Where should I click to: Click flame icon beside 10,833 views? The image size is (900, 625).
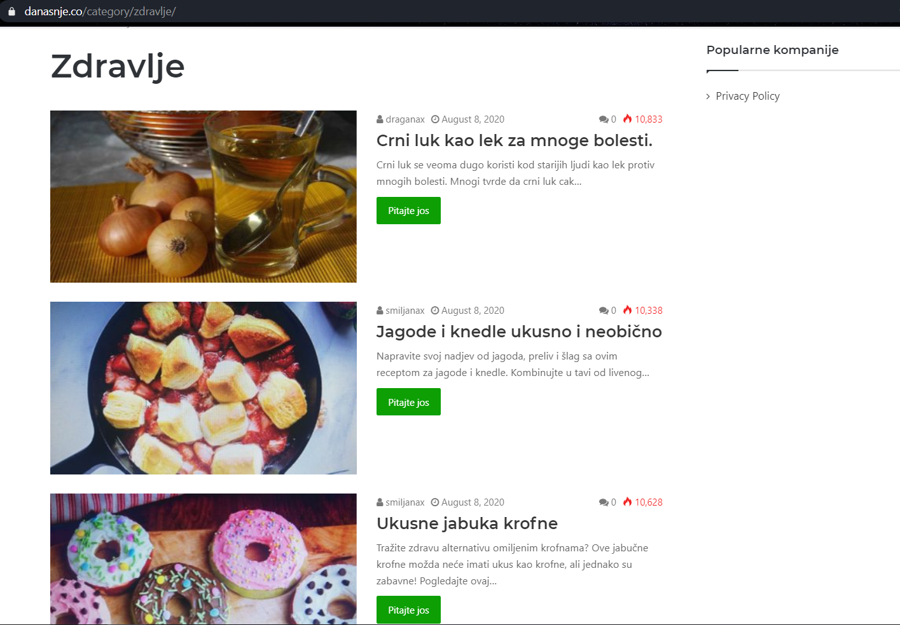pyautogui.click(x=628, y=119)
